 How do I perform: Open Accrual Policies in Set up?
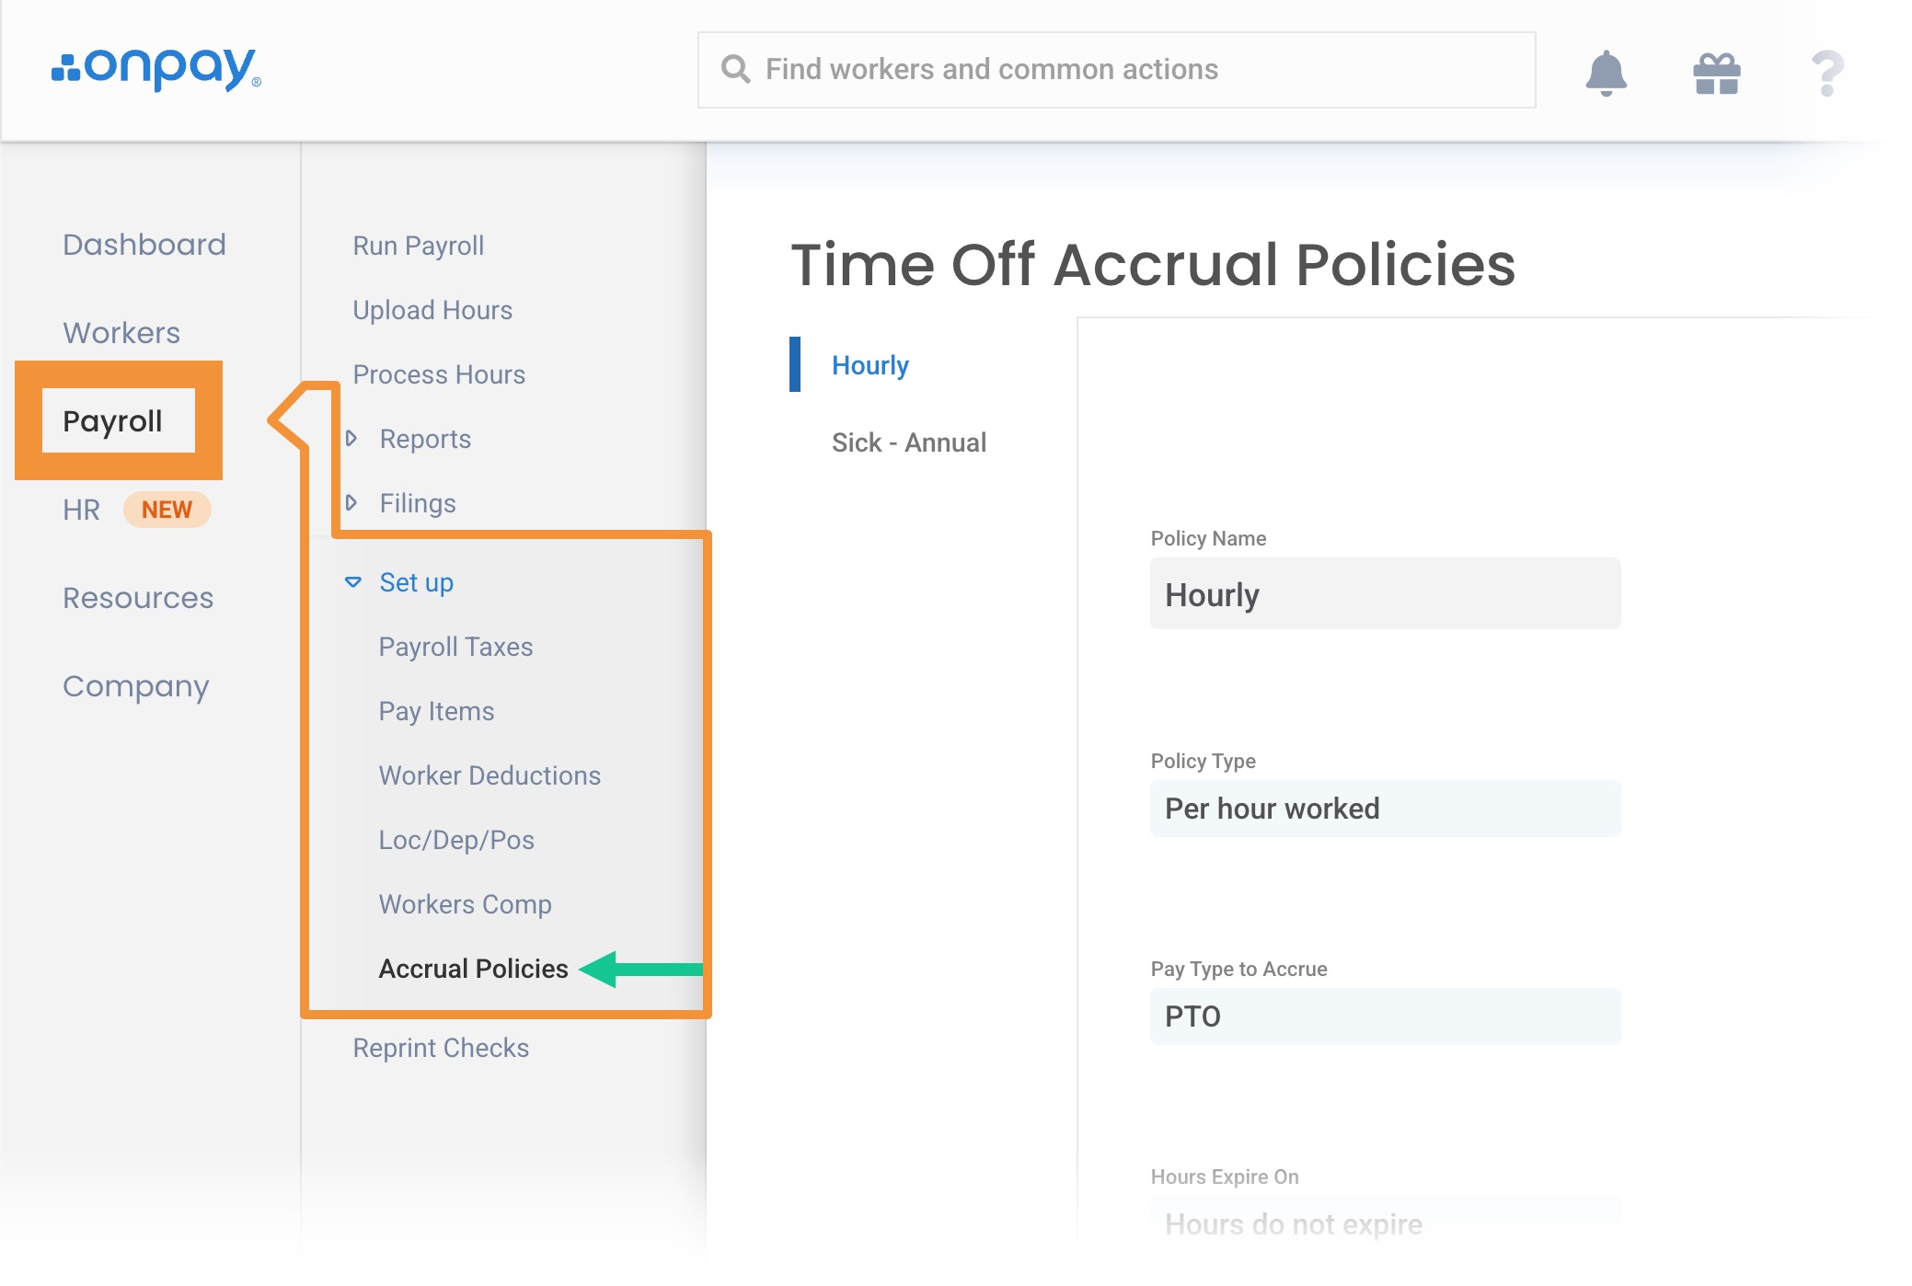[473, 969]
